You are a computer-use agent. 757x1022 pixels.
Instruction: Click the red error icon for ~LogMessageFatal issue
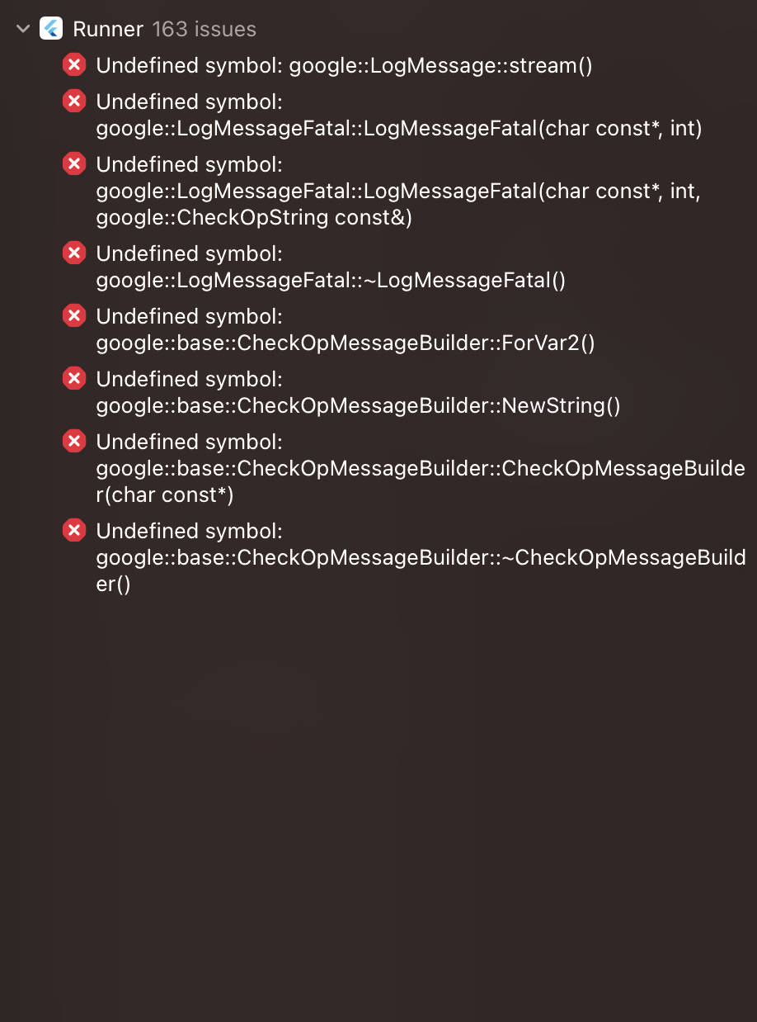click(74, 253)
